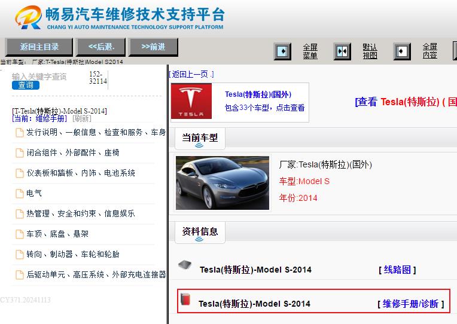
Task: Click the silver Model S car photo
Action: 223,183
